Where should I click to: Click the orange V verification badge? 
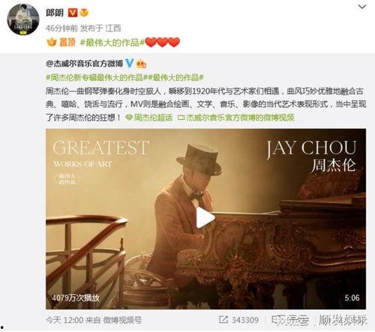click(73, 13)
